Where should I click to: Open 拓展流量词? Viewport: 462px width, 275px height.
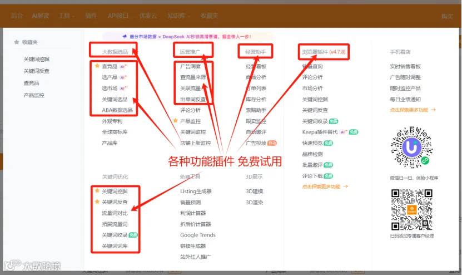click(x=115, y=224)
